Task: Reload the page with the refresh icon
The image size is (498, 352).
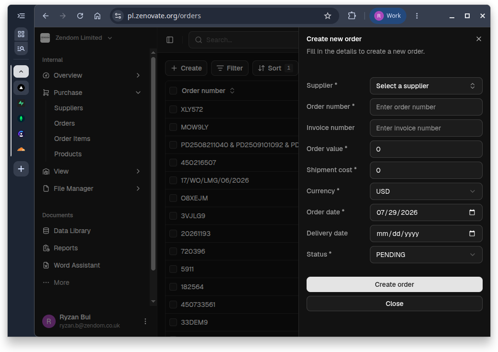Action: coord(80,16)
